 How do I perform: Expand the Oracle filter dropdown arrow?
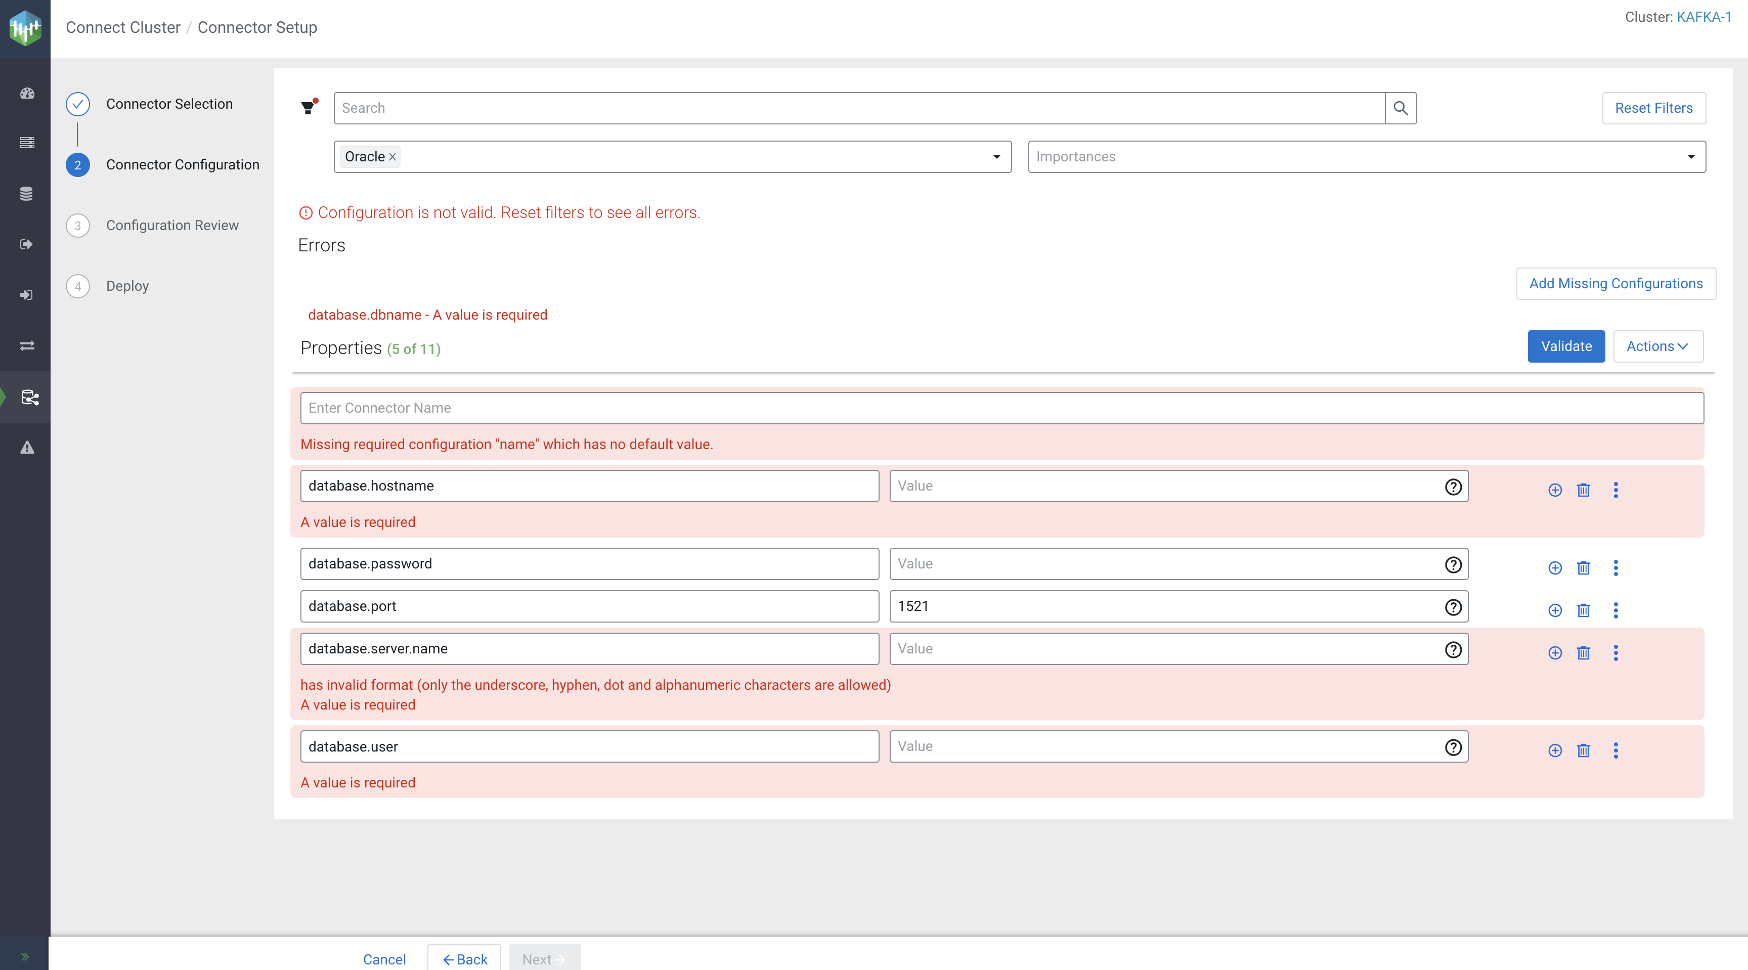(x=996, y=157)
